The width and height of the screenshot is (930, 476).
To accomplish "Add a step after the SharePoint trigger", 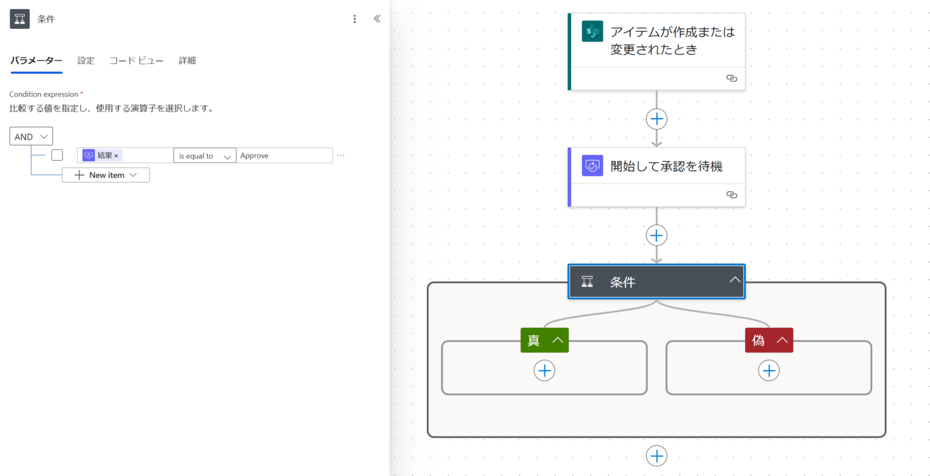I will pos(656,119).
